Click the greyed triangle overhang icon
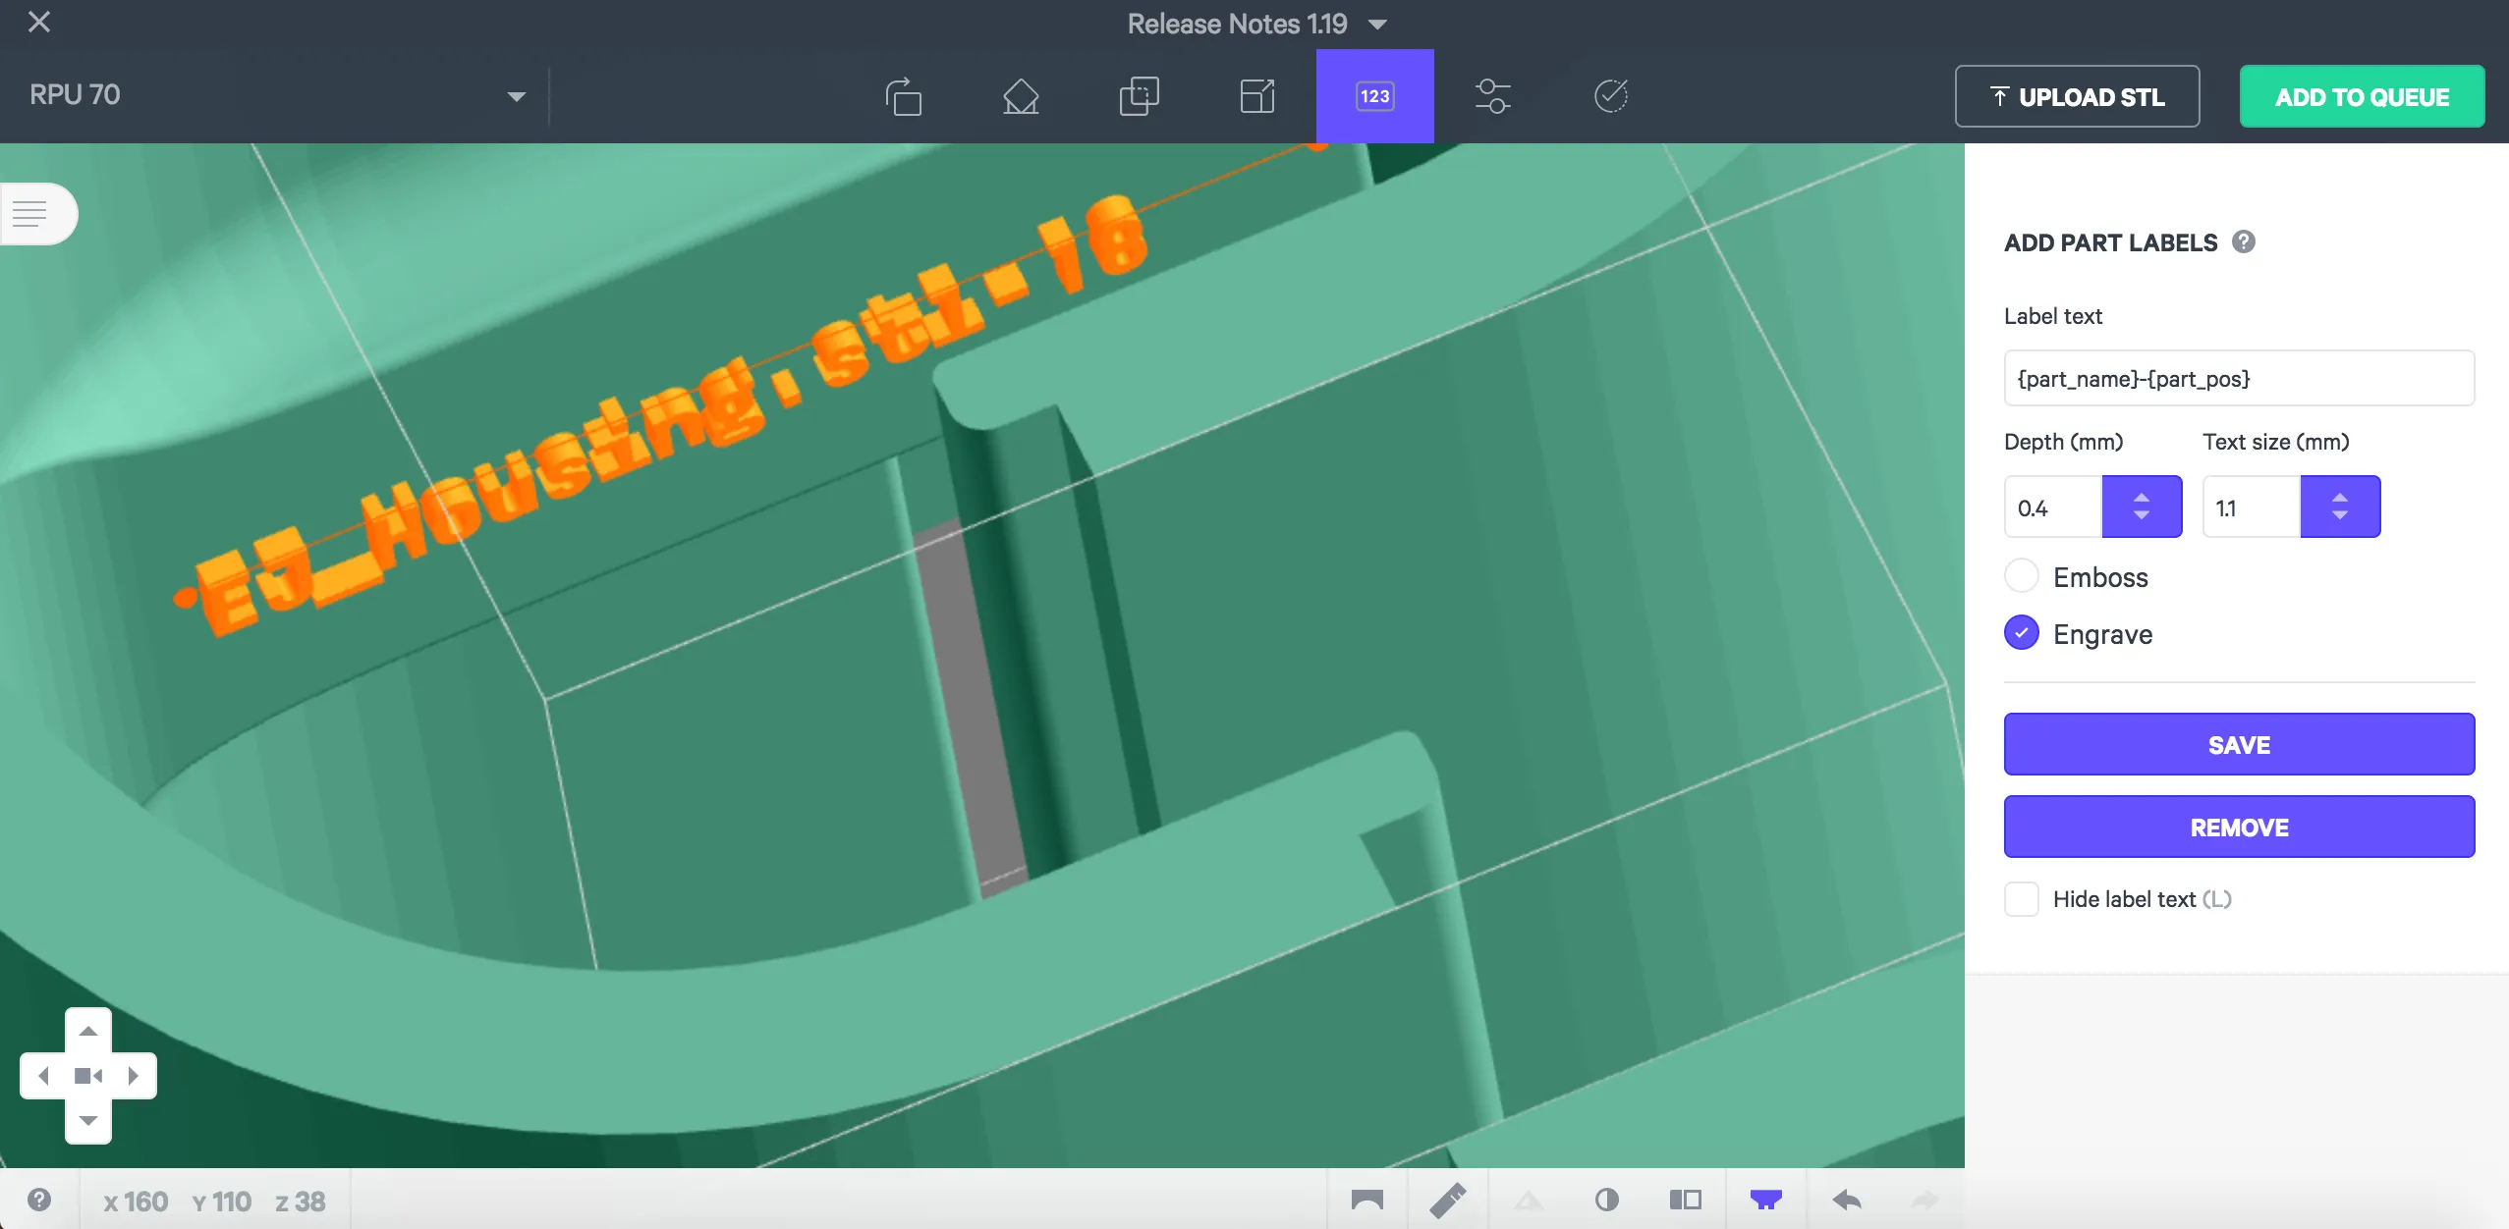2509x1229 pixels. tap(1529, 1200)
